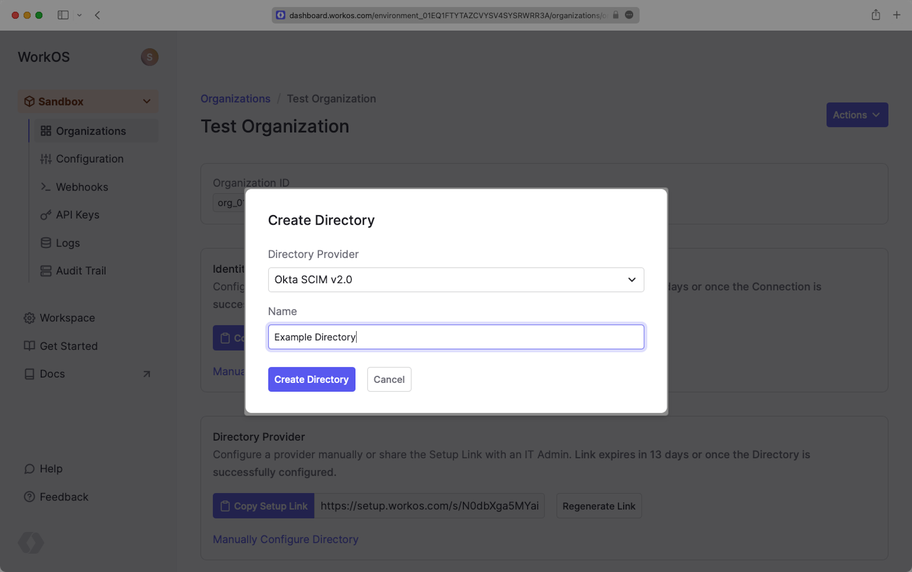Toggle the Safari sidebar button

[x=63, y=15]
